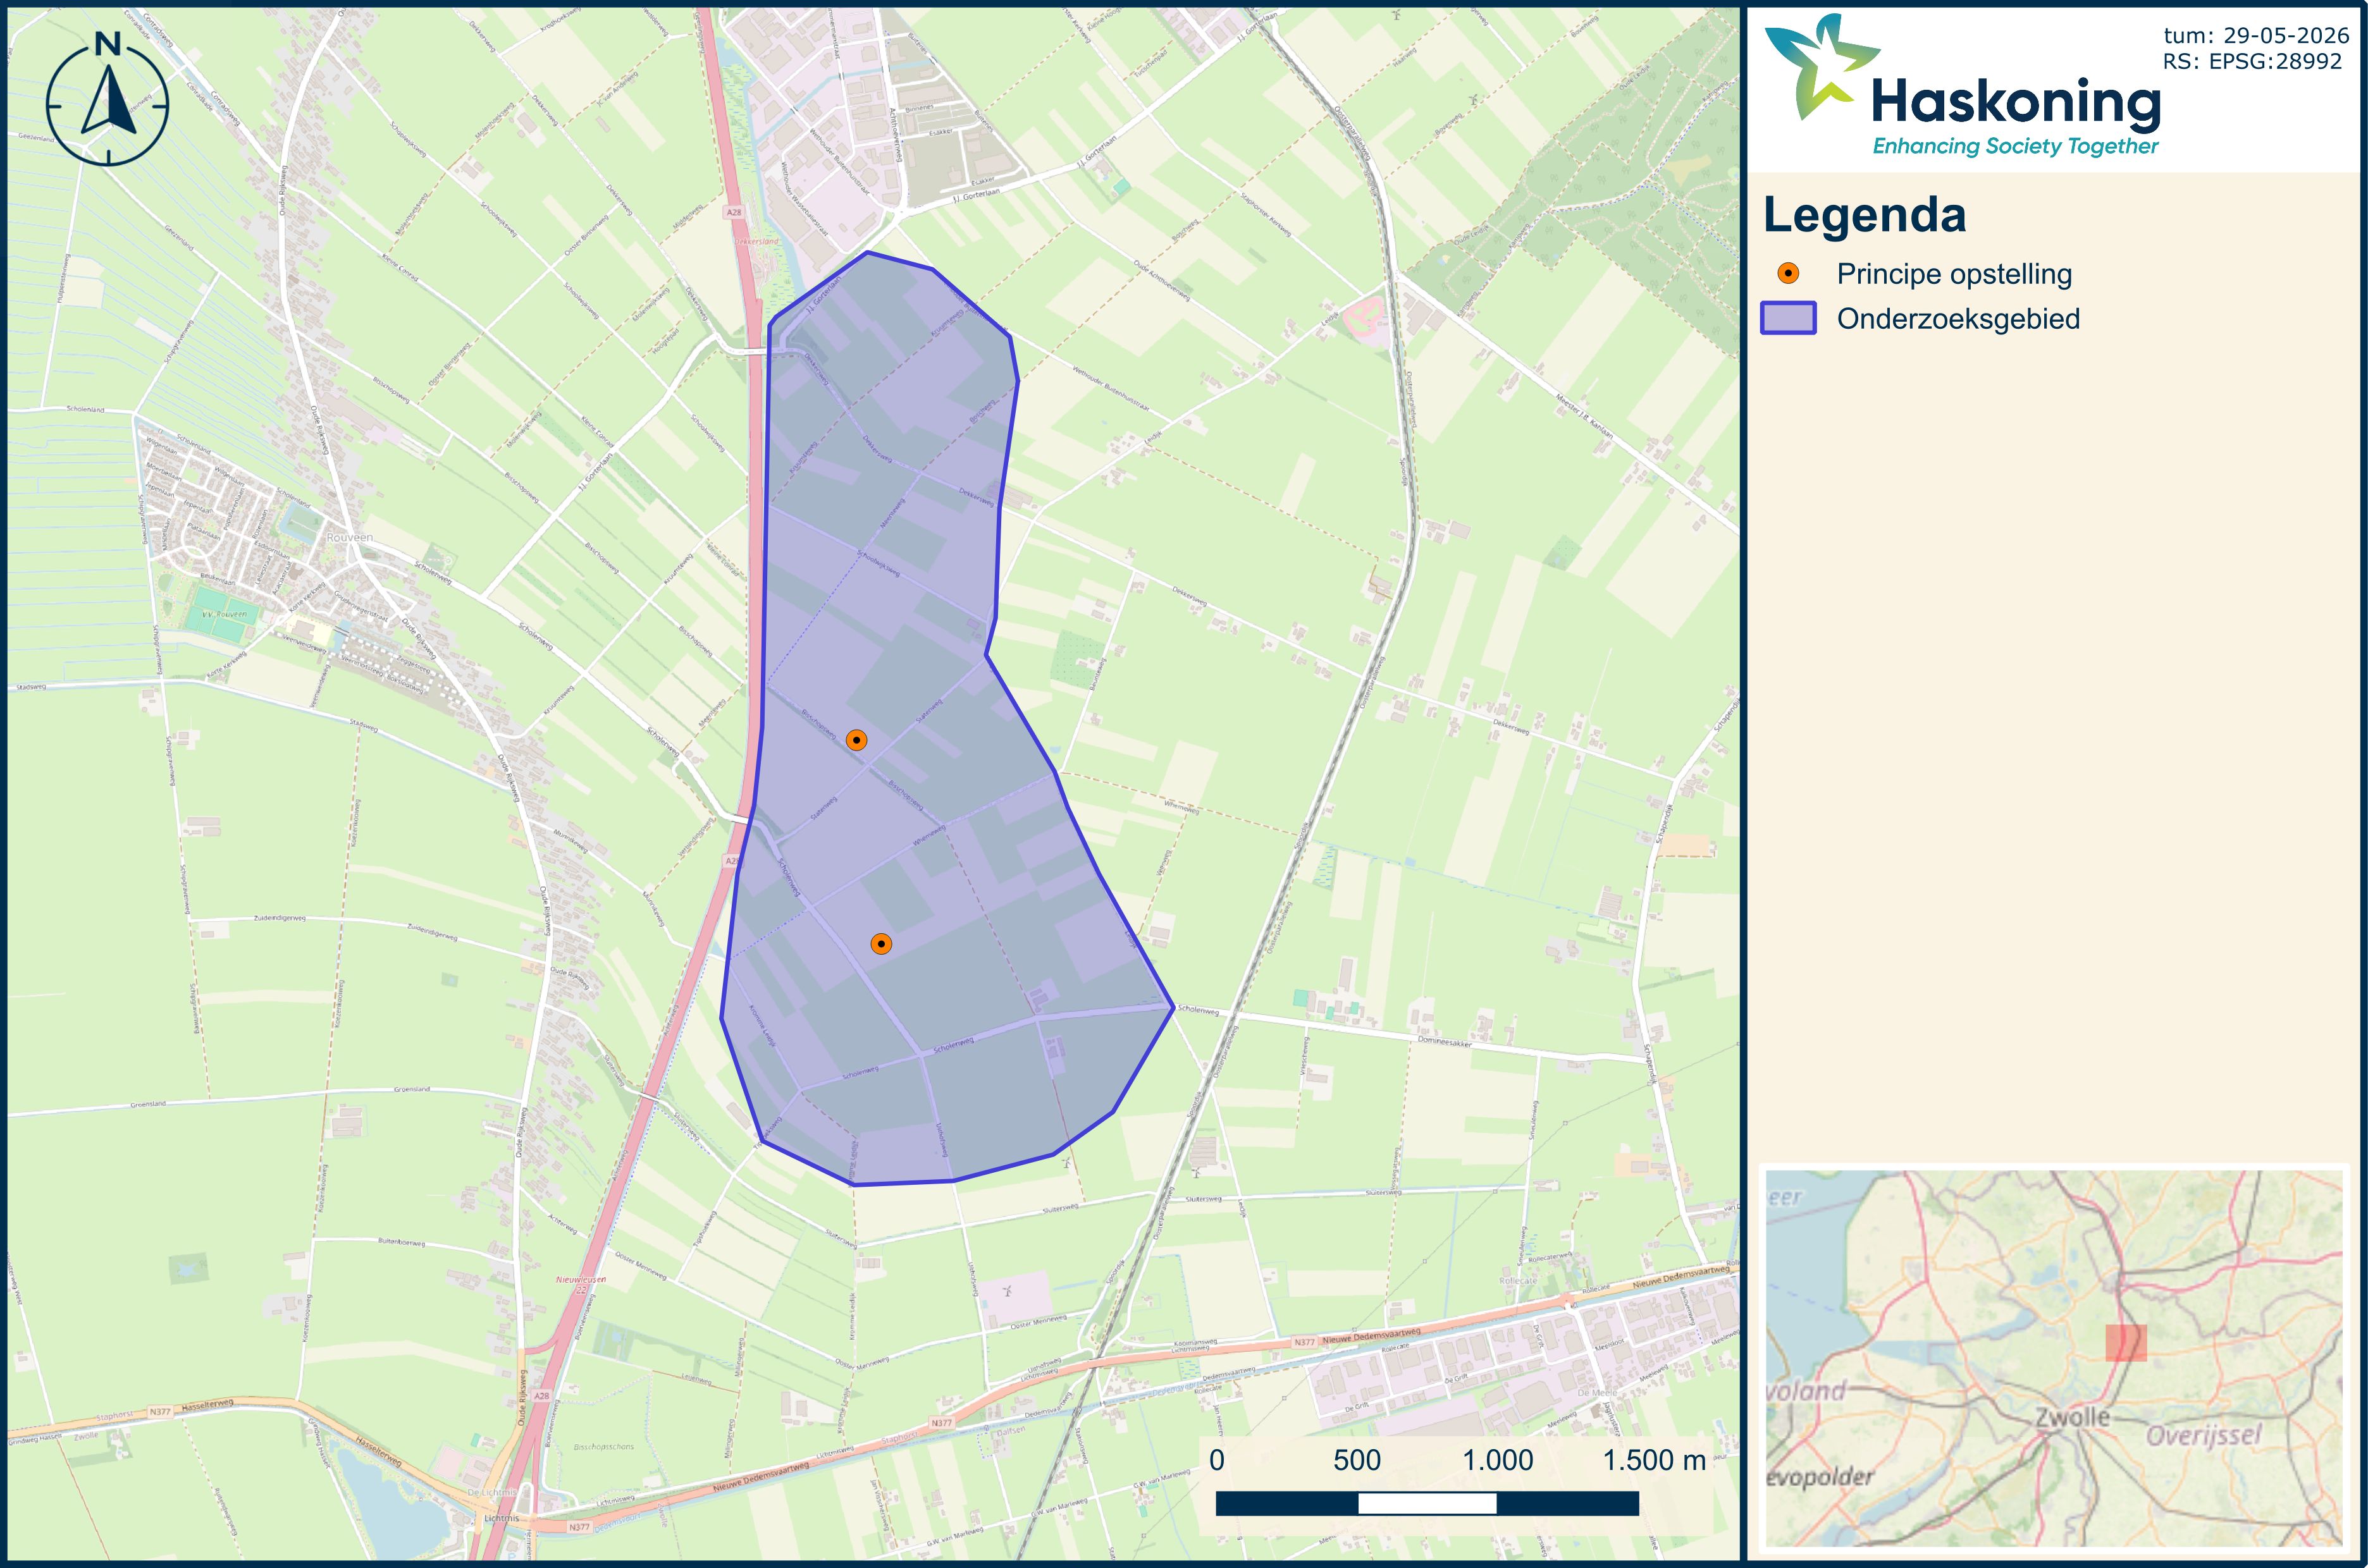The width and height of the screenshot is (2368, 1568).
Task: Open the overview inset map of Zwolle region
Action: point(2054,1359)
